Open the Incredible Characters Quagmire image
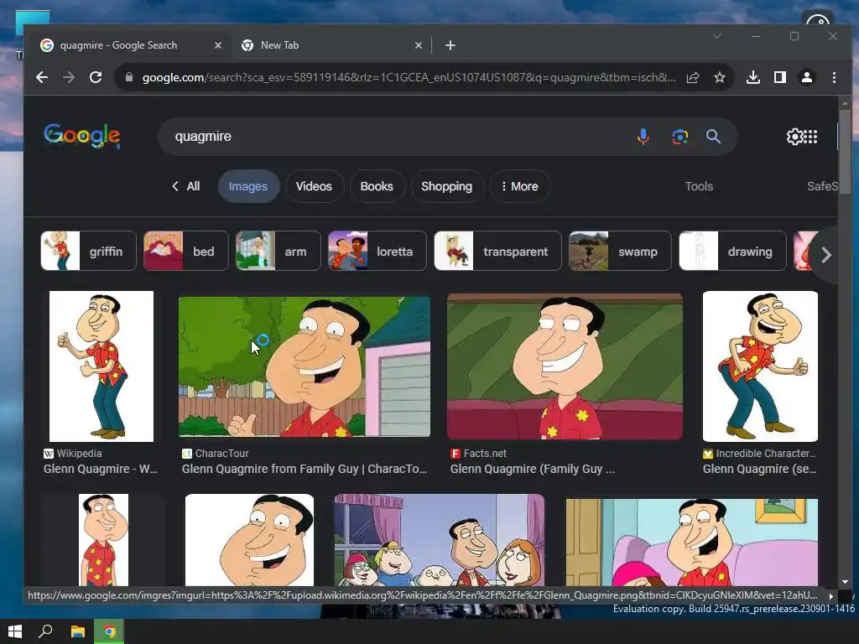The height and width of the screenshot is (644, 859). 760,366
